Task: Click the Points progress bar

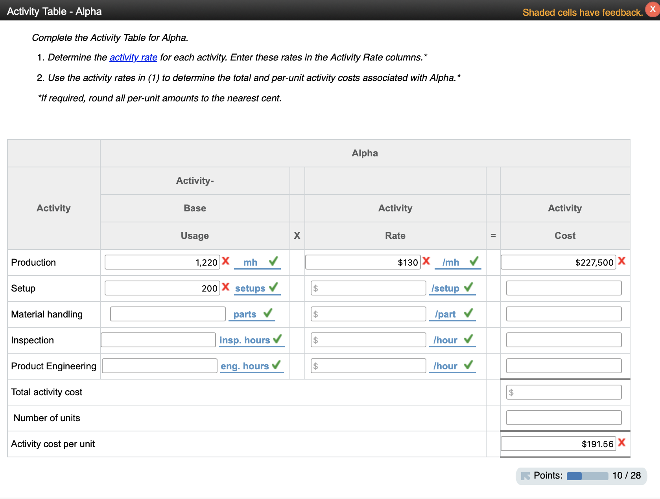Action: point(587,476)
